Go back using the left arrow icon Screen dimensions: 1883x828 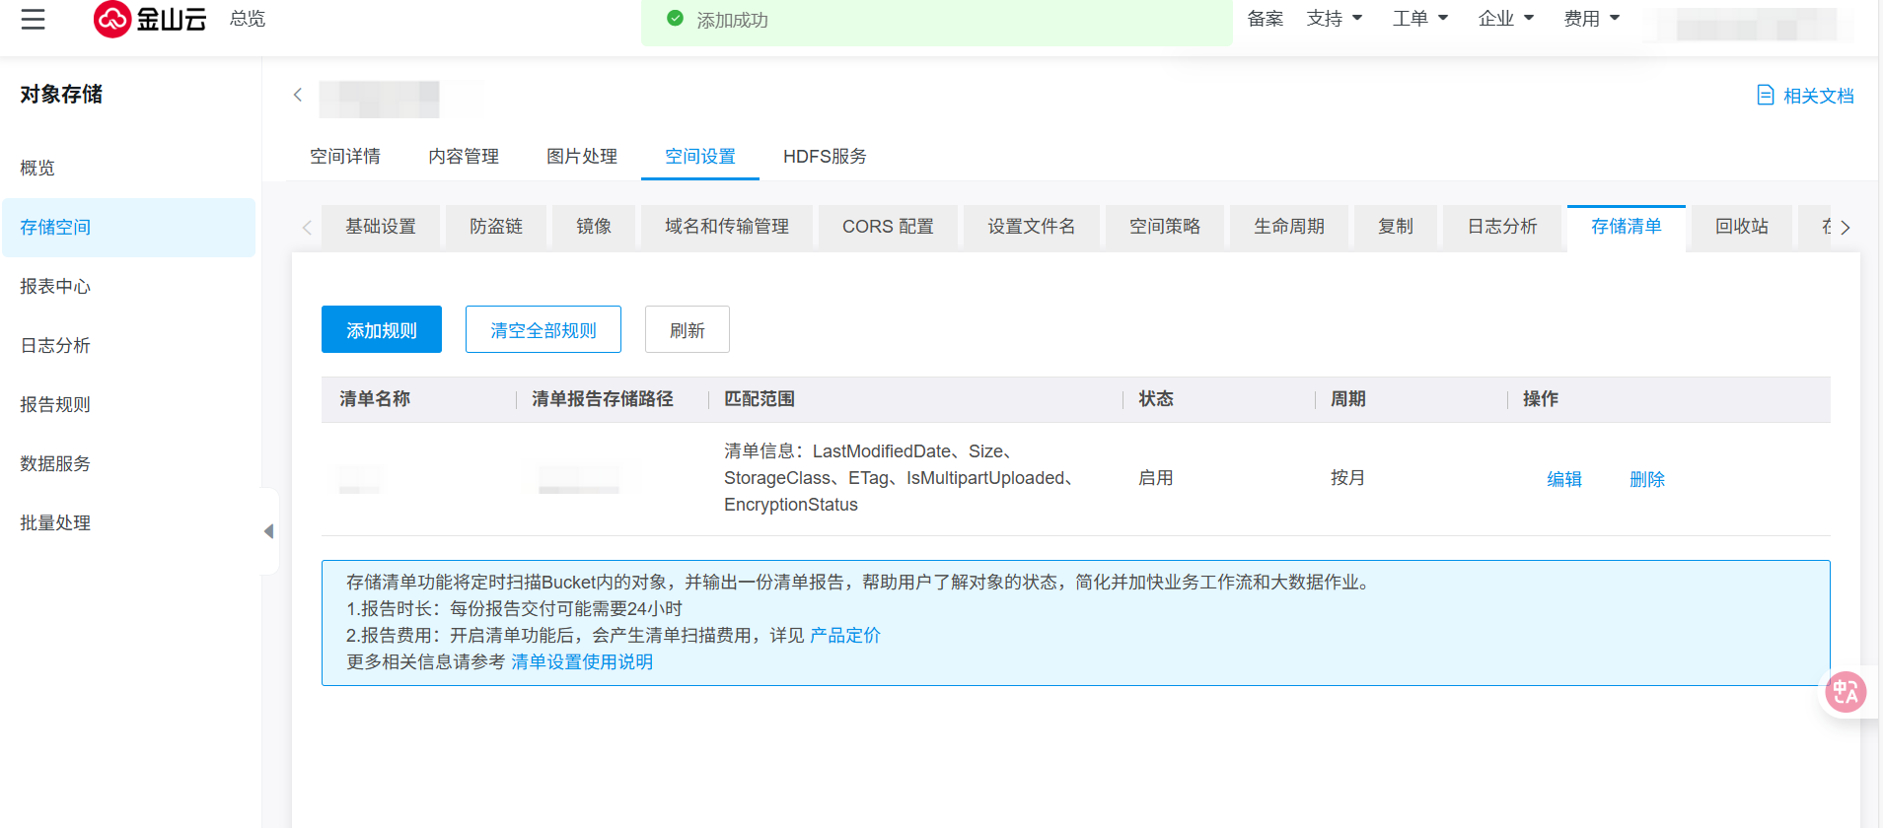tap(298, 95)
